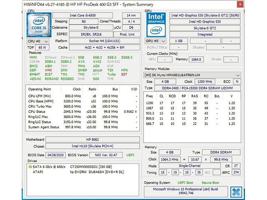This screenshot has height=200, width=267.
Task: Click the module size 4 GB field
Action: pos(165,82)
